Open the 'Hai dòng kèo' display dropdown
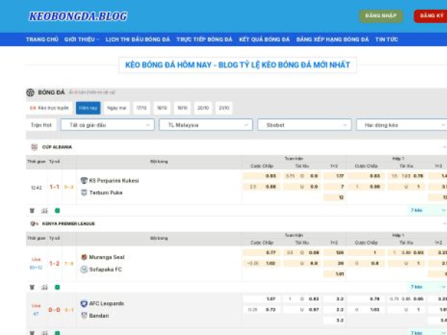The width and height of the screenshot is (447, 335). 401,125
